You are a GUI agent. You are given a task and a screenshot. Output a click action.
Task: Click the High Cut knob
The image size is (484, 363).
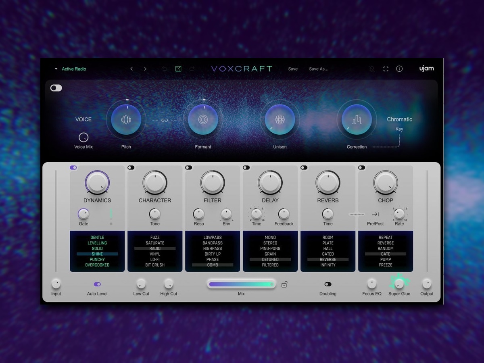[169, 284]
